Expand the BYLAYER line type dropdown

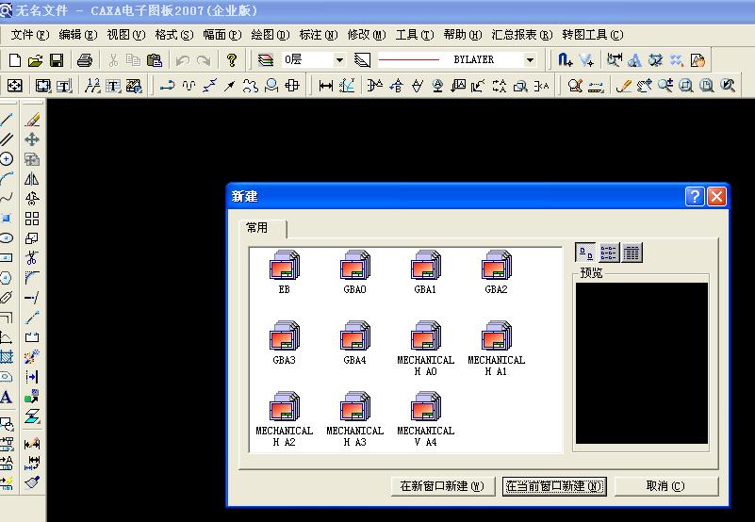(530, 60)
